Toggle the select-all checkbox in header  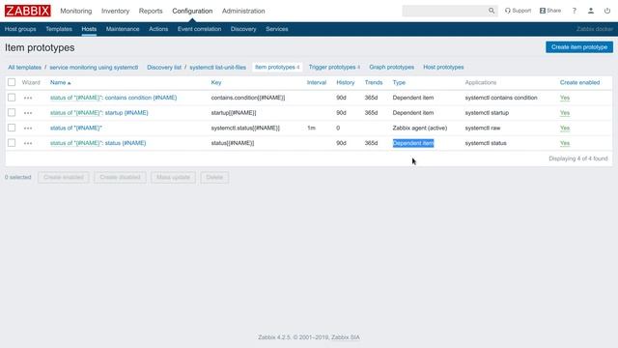point(12,82)
